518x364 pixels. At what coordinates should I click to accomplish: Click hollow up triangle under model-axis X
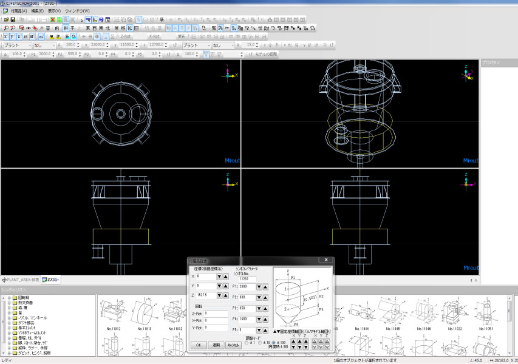pos(315,342)
